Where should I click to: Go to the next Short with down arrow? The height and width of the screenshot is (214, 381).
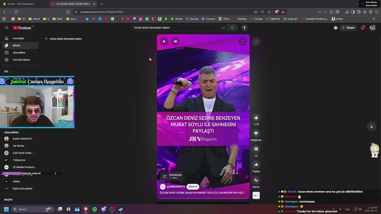[371, 126]
